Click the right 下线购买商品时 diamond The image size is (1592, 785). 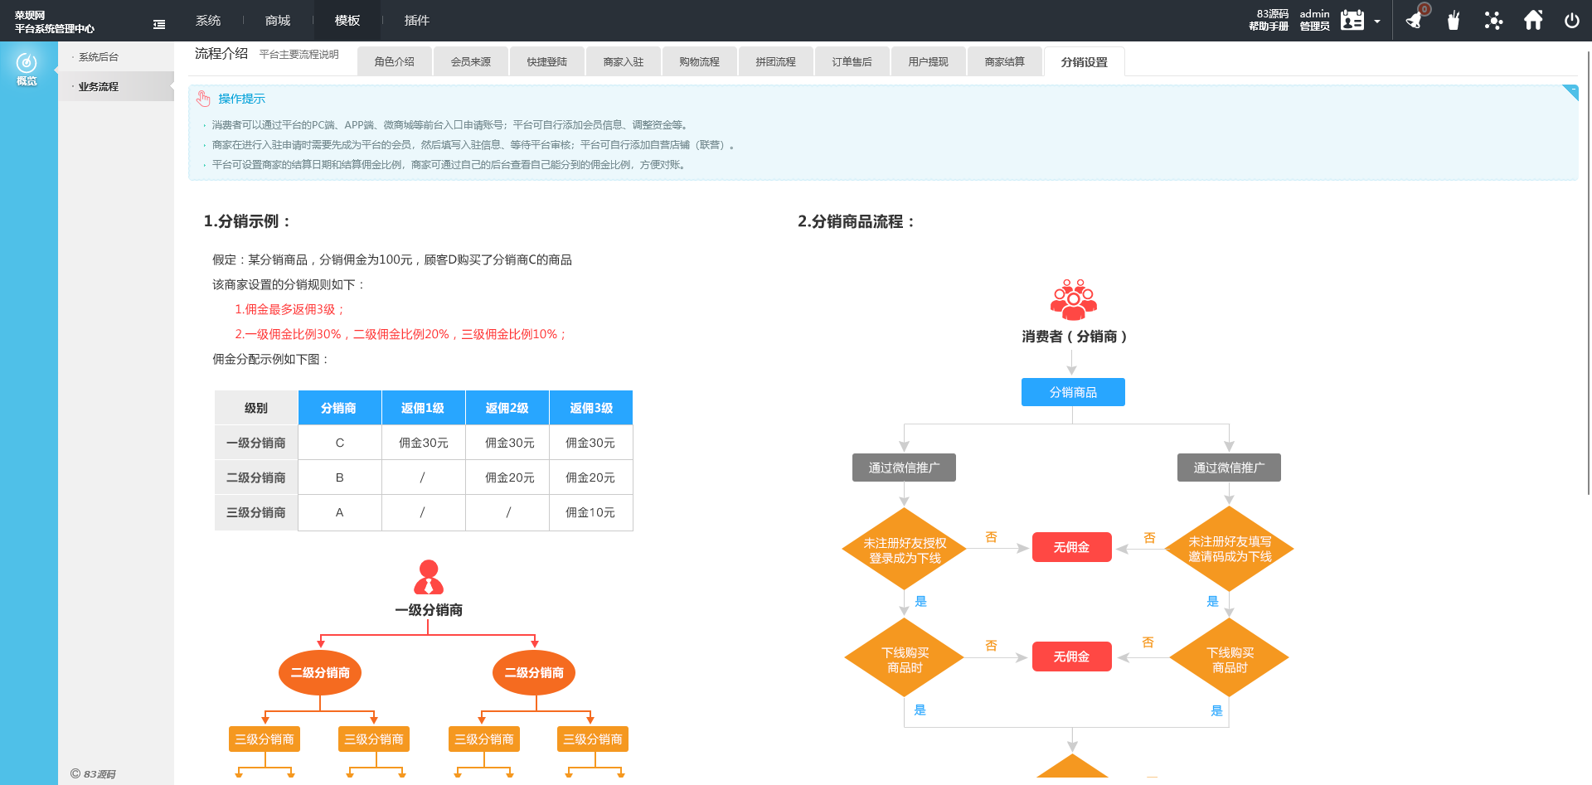1230,659
